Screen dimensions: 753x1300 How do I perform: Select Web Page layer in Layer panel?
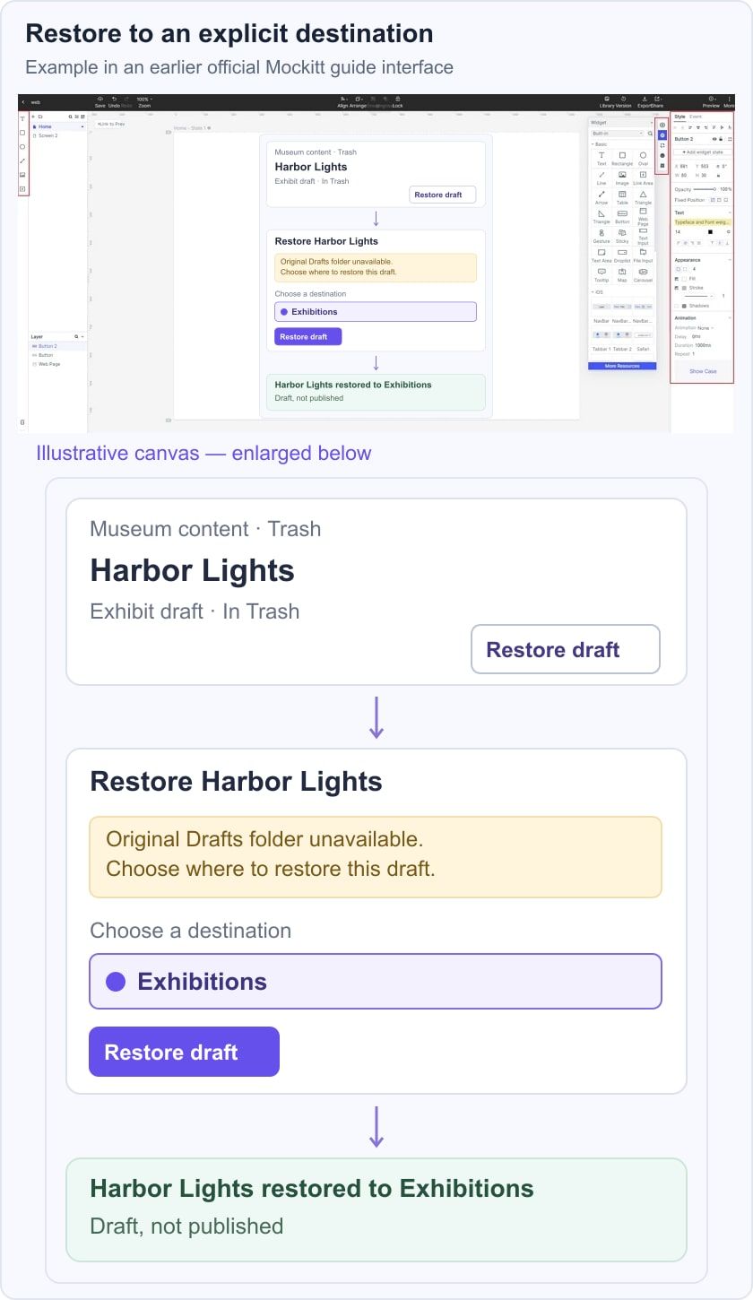tap(57, 364)
